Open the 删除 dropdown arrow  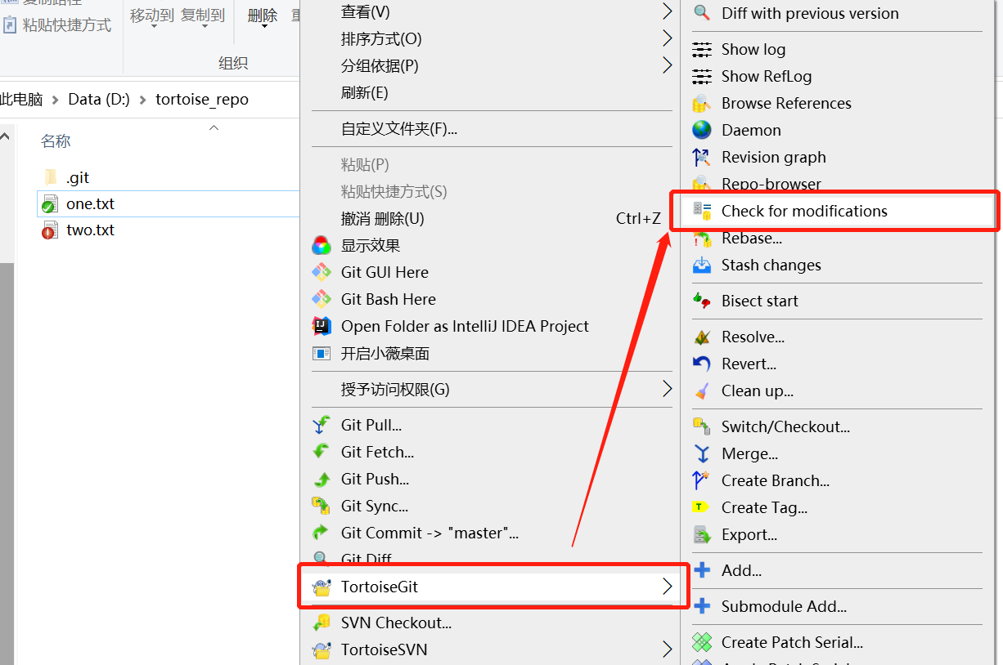[263, 27]
